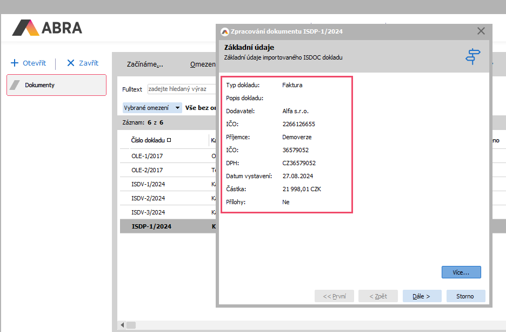This screenshot has width=506, height=332.
Task: Click the supplier value Alfa s.r.o.
Action: (295, 111)
